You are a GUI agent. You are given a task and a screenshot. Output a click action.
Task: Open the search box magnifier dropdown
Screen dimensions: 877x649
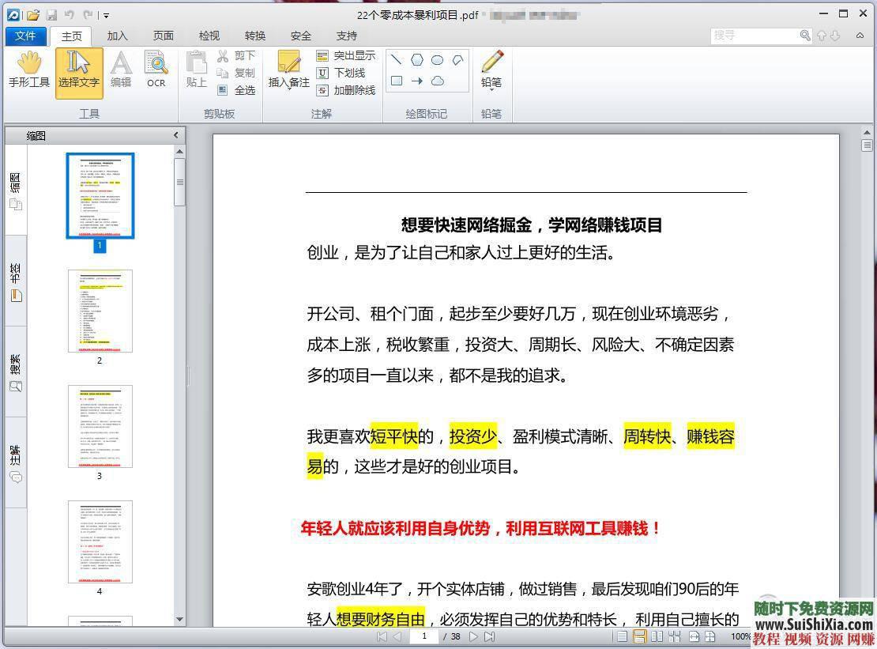pos(804,36)
